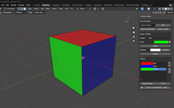
Task: Add a new workspace tab with plus
Action: coord(151,5)
